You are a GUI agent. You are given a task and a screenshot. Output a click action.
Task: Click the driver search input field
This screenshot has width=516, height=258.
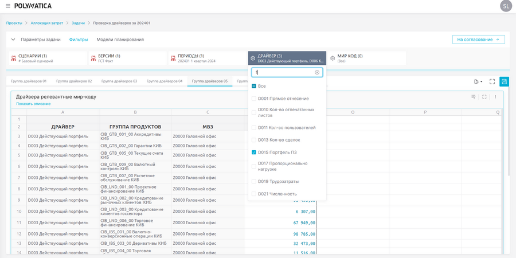(287, 72)
